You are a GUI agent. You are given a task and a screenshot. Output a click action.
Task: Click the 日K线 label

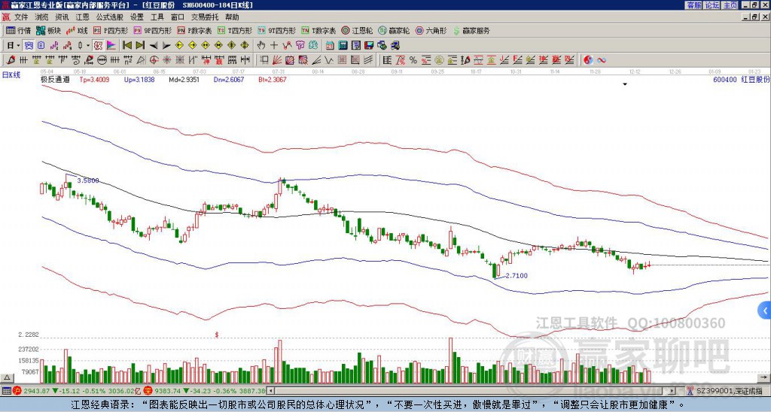coord(11,75)
